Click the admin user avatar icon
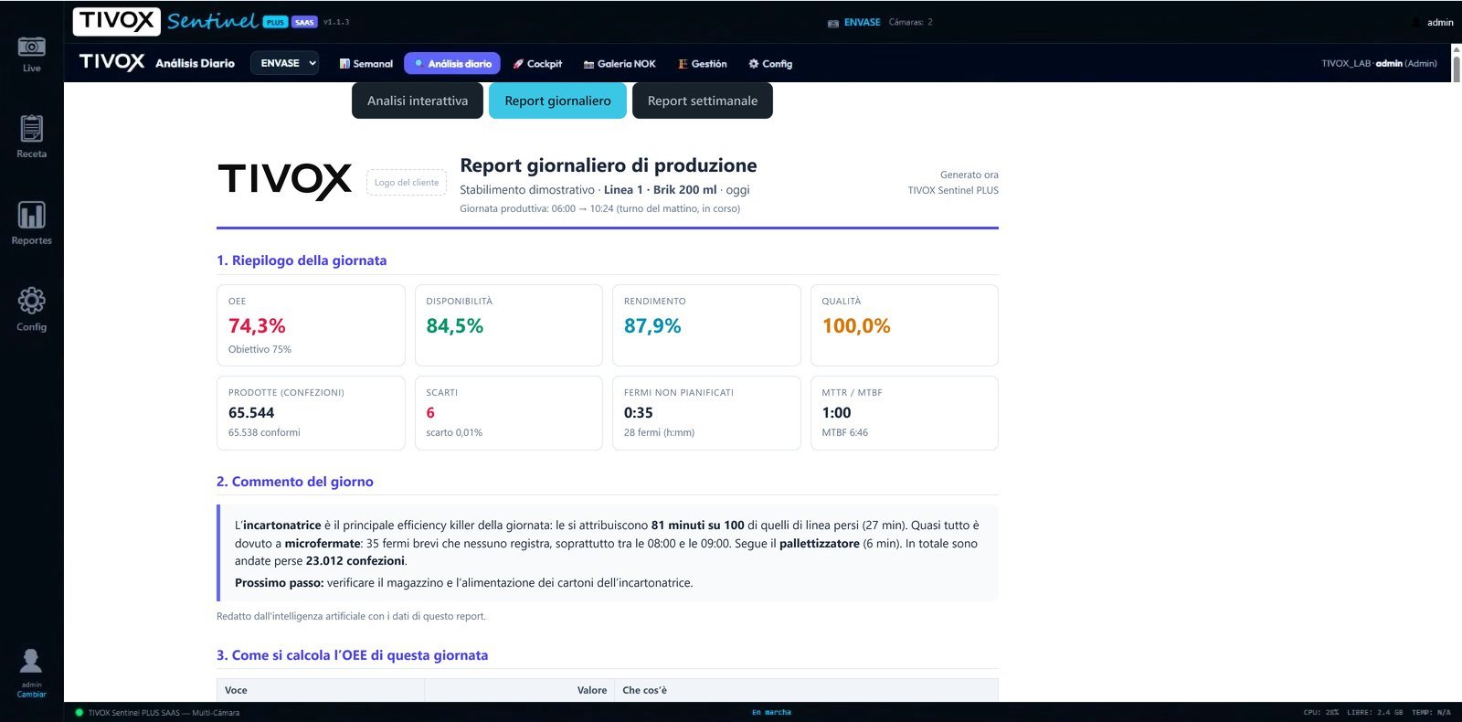This screenshot has height=722, width=1462. click(x=31, y=660)
